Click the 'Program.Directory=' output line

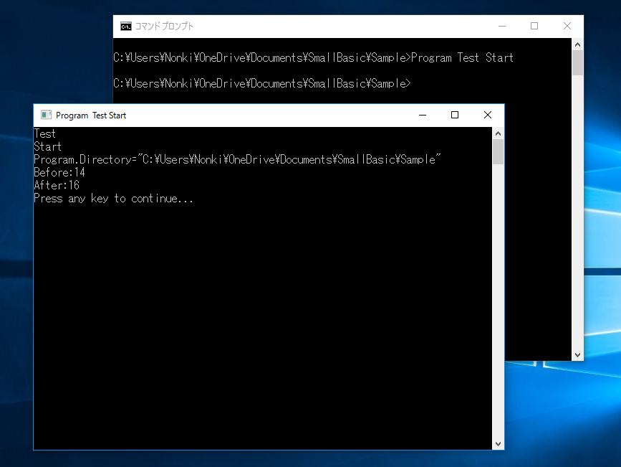pos(237,159)
